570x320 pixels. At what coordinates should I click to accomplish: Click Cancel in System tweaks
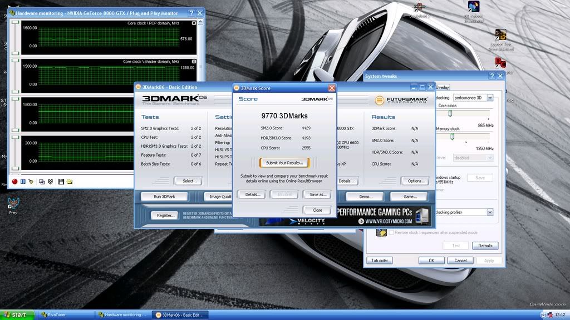click(460, 261)
